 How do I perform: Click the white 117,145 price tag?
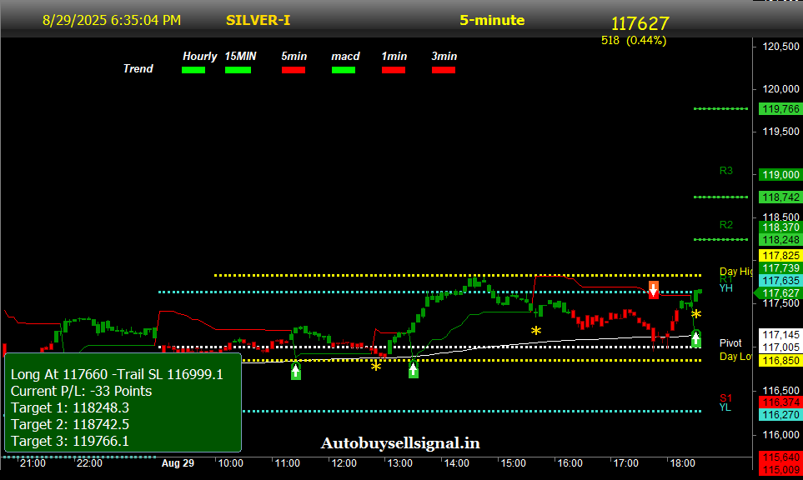pos(780,335)
